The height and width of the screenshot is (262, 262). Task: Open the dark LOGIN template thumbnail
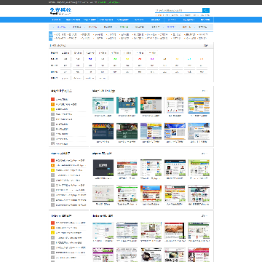coord(103,167)
